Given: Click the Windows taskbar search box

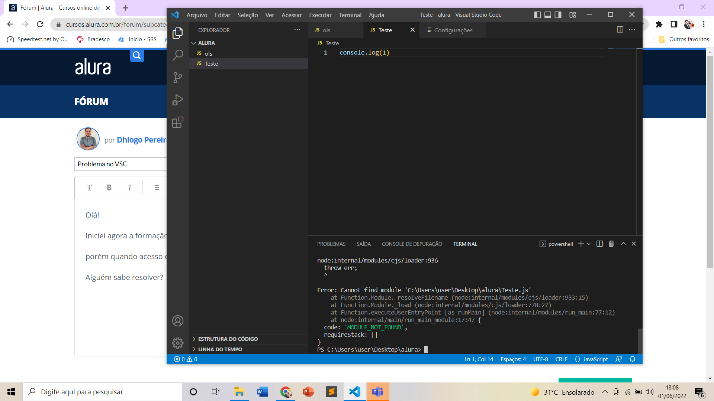Looking at the screenshot, I should coord(103,392).
